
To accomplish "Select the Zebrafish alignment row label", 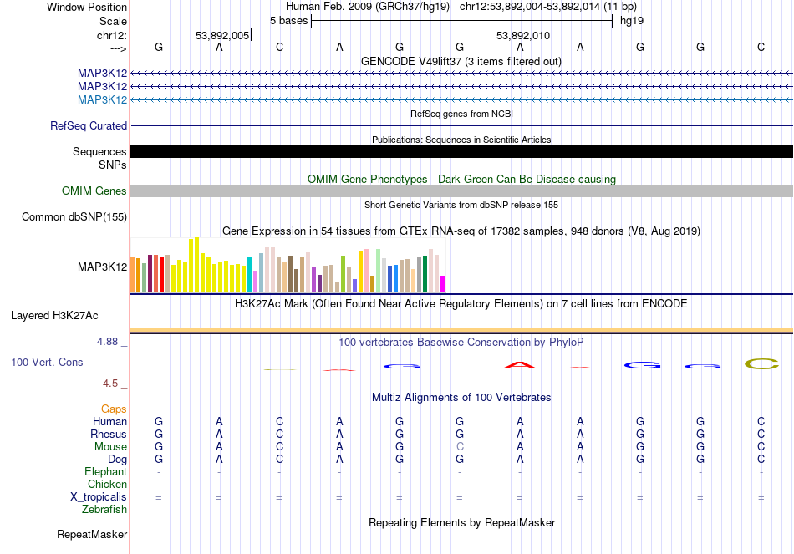I will click(x=104, y=509).
